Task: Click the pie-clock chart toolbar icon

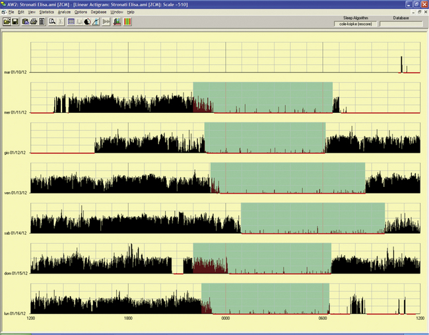Action: tap(87, 22)
